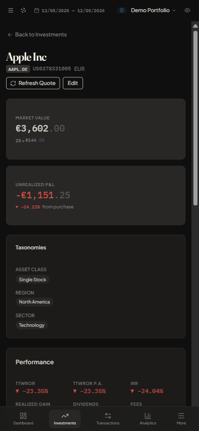Viewport: 199px width, 431px height.
Task: Click the Edit button
Action: click(73, 83)
